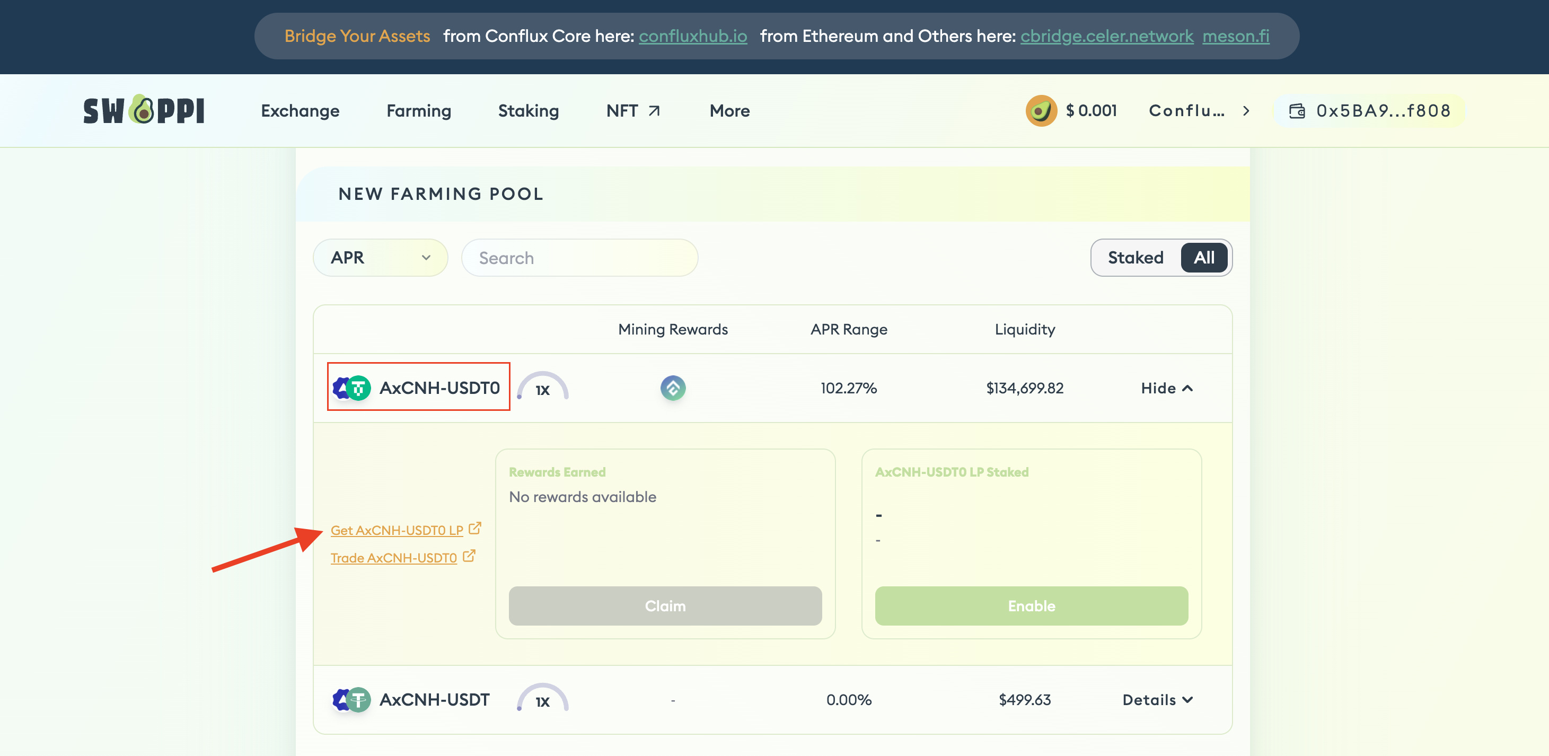
Task: Open the Exchange menu
Action: click(300, 111)
